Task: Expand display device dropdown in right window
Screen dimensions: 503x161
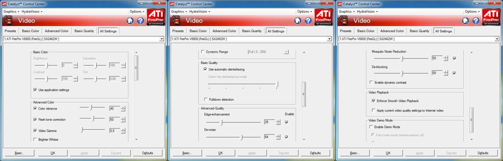Action: (497, 39)
